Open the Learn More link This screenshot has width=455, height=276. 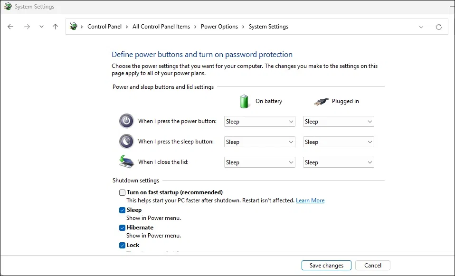310,200
